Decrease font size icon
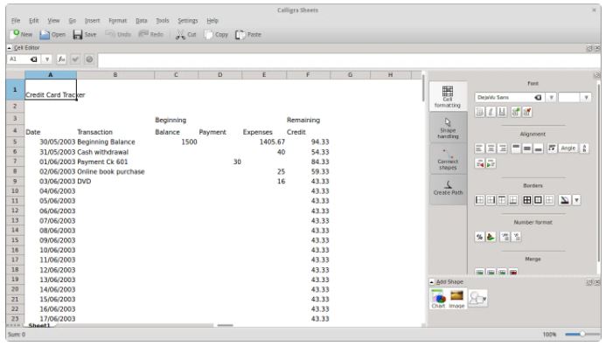The height and width of the screenshot is (346, 606). (x=527, y=112)
